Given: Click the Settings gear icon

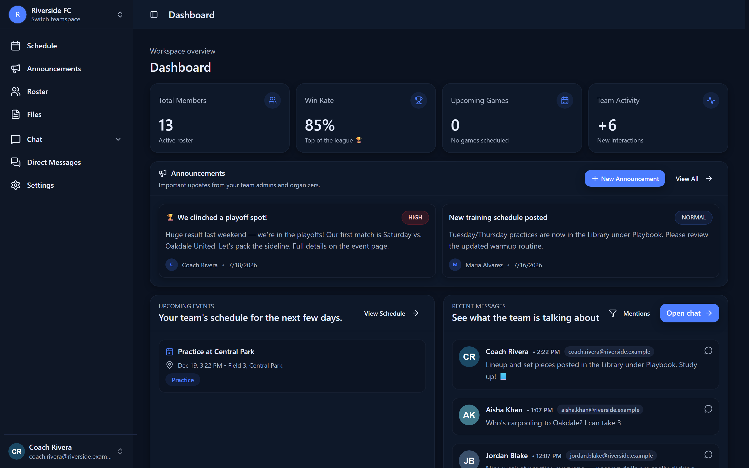Looking at the screenshot, I should pos(16,185).
